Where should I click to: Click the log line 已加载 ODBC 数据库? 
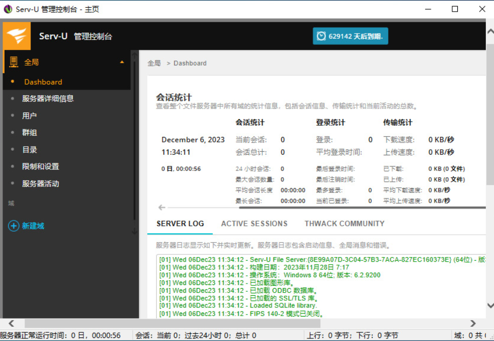pos(238,290)
